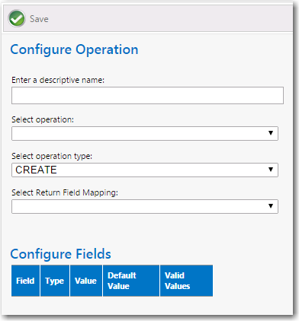Click the Value column header
The height and width of the screenshot is (321, 299).
(86, 281)
